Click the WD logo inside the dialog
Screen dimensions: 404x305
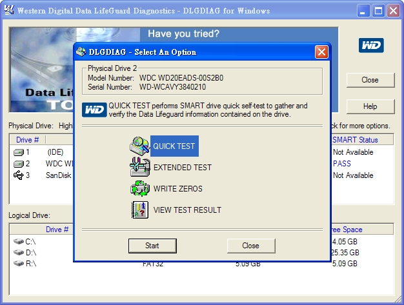coord(94,110)
